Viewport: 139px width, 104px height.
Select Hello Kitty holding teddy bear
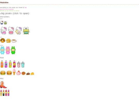tap(19, 31)
